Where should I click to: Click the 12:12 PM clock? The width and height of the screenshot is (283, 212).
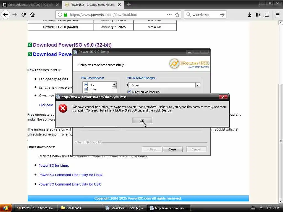click(x=273, y=208)
